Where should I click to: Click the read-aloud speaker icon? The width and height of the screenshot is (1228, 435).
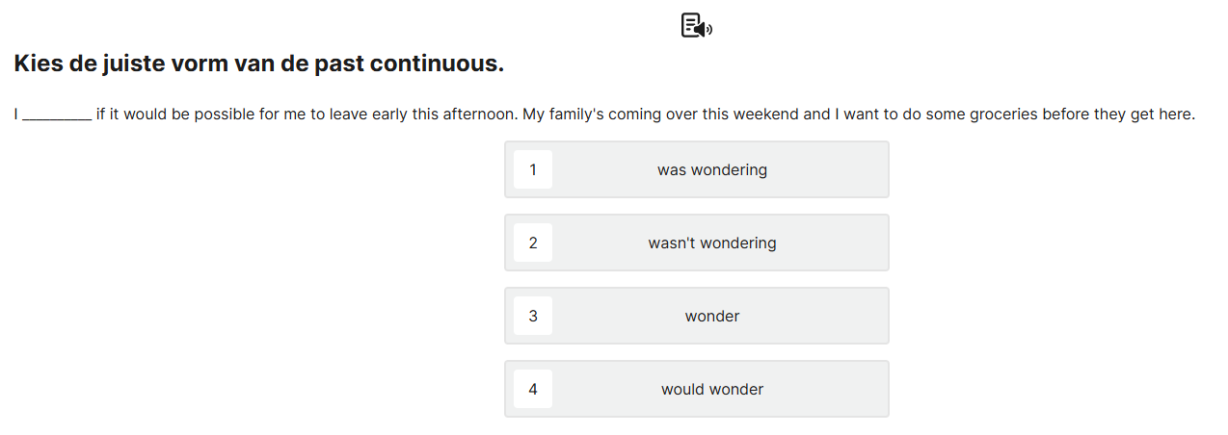pyautogui.click(x=696, y=26)
